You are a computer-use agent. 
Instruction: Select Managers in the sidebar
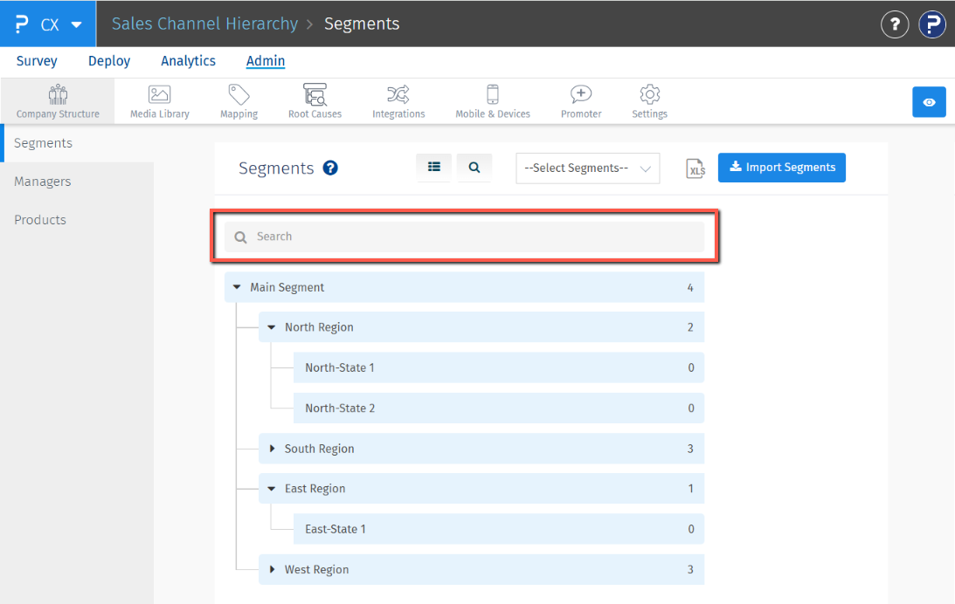tap(43, 182)
